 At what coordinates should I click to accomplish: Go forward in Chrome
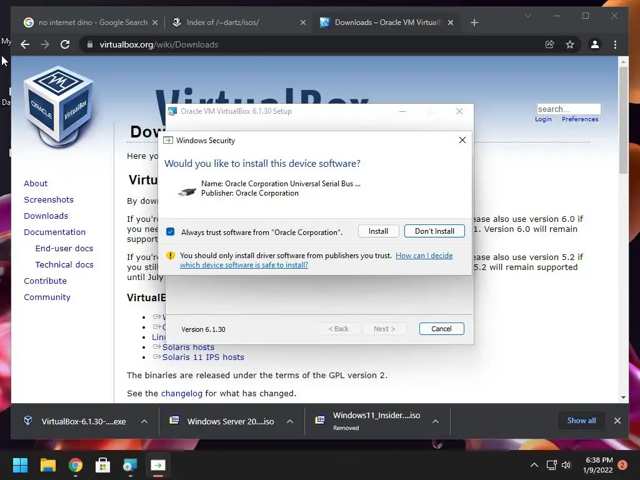45,44
